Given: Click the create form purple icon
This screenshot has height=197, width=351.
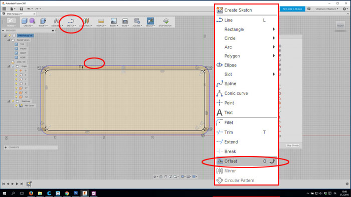Looking at the screenshot, I should 32,21.
